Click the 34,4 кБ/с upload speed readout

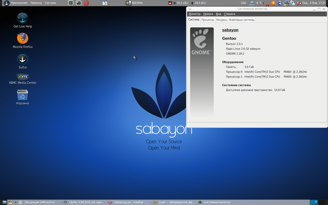pyautogui.click(x=200, y=3)
